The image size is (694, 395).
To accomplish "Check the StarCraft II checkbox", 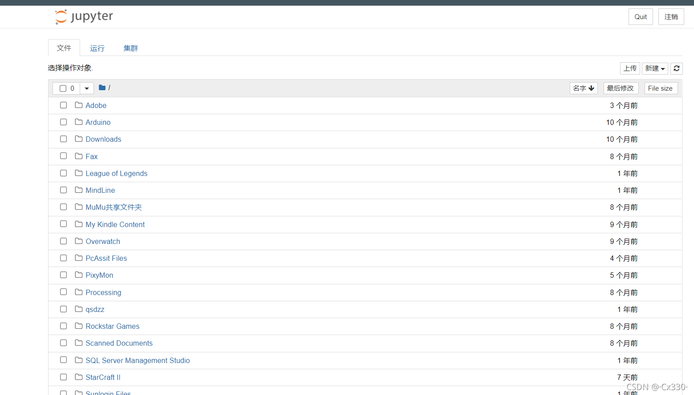I will pos(64,377).
